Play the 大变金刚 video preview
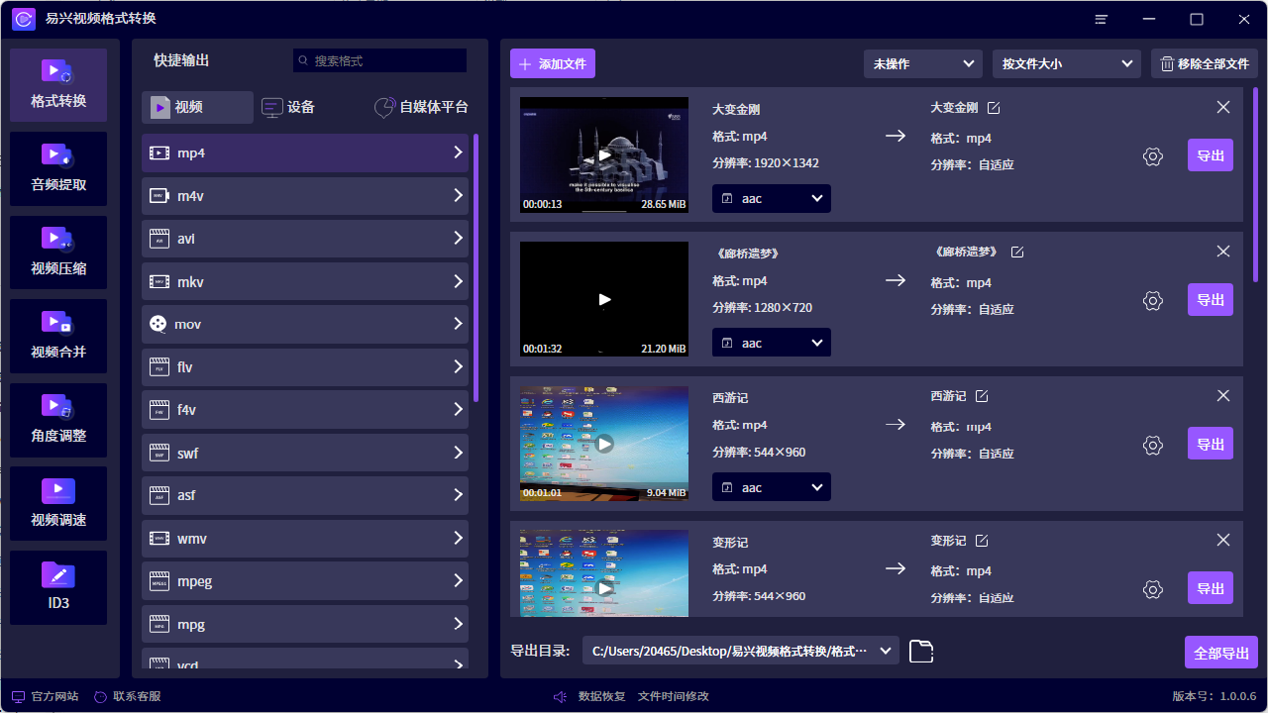This screenshot has height=713, width=1268. [603, 154]
